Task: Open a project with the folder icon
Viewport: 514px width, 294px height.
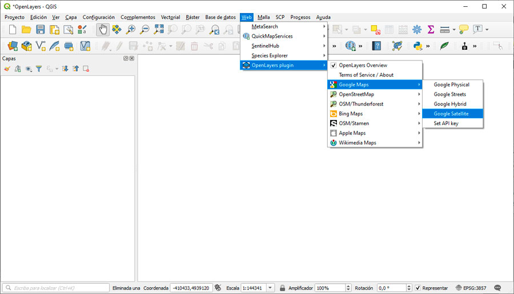Action: coord(26,30)
